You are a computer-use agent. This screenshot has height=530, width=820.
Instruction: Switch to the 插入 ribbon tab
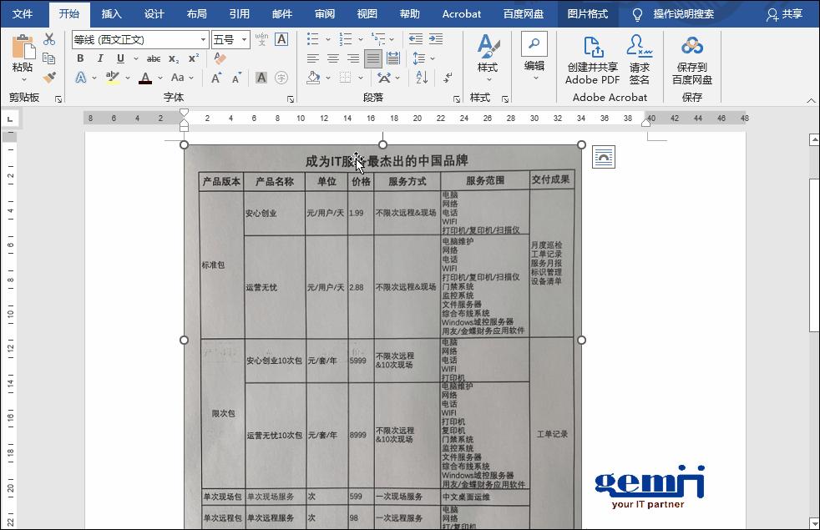pos(111,13)
